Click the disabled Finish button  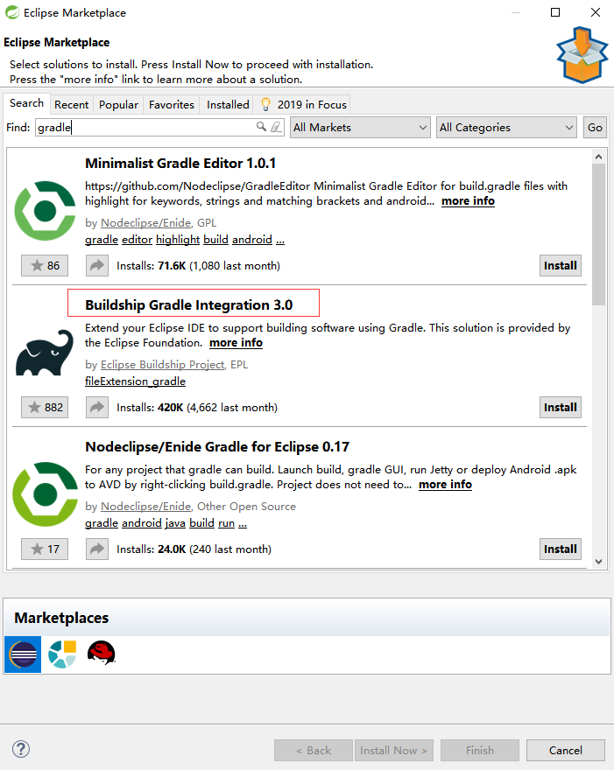[x=480, y=751]
